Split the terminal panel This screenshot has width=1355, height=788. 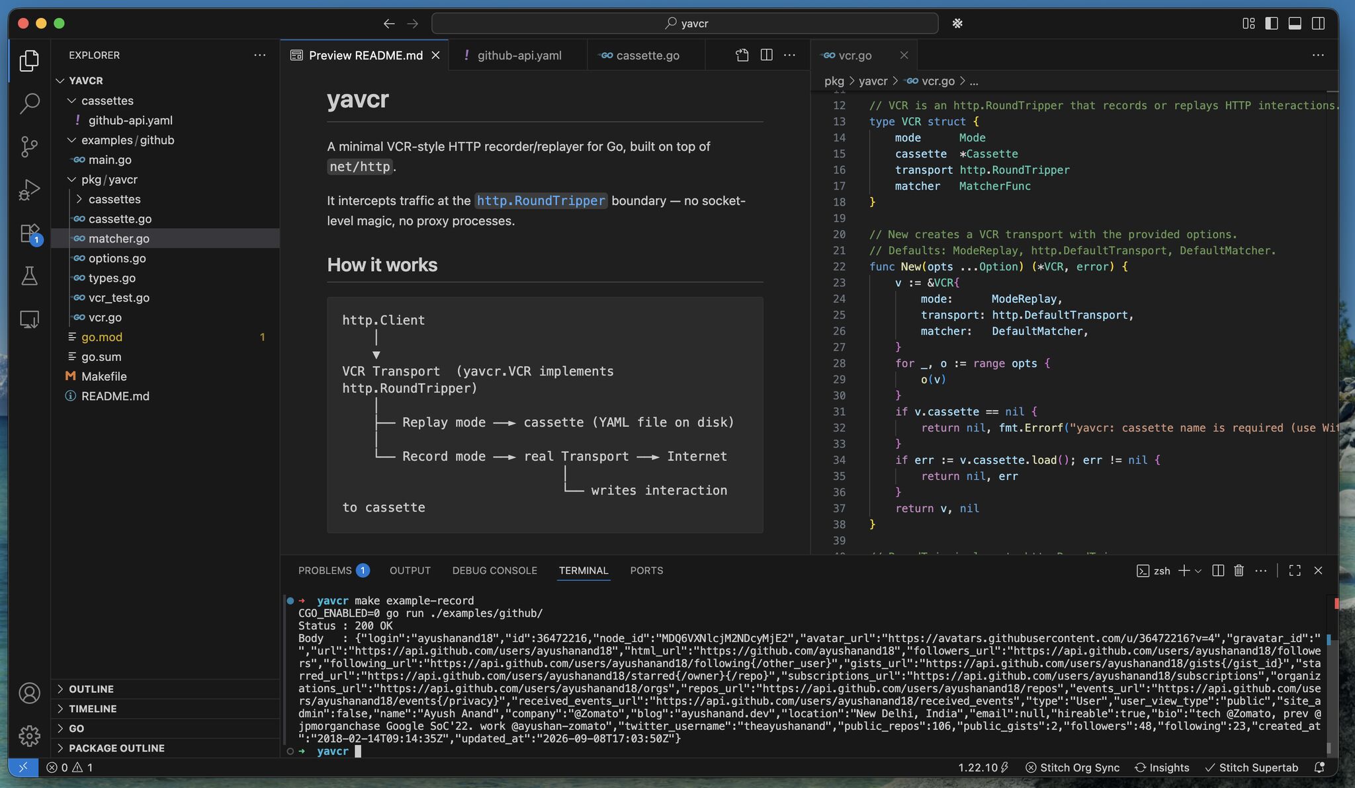pyautogui.click(x=1218, y=571)
